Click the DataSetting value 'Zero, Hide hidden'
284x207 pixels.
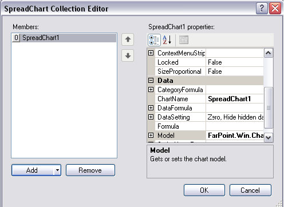(x=235, y=117)
